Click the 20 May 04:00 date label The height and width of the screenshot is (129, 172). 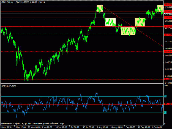pyautogui.click(x=34, y=127)
